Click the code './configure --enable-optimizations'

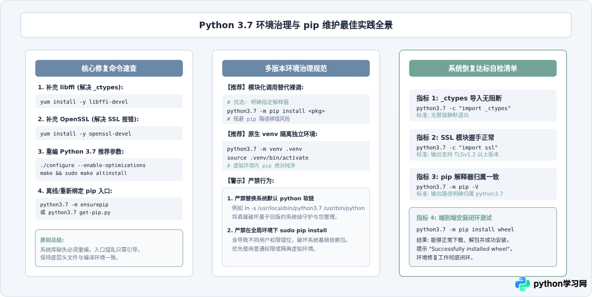pos(93,165)
